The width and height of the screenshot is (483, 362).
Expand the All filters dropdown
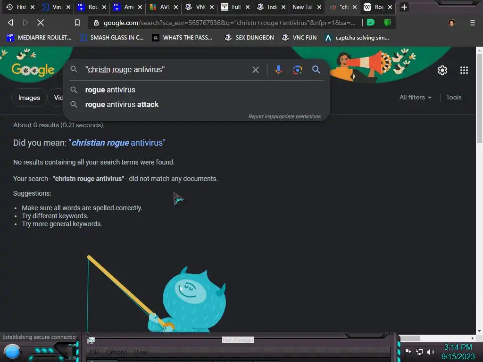(415, 97)
